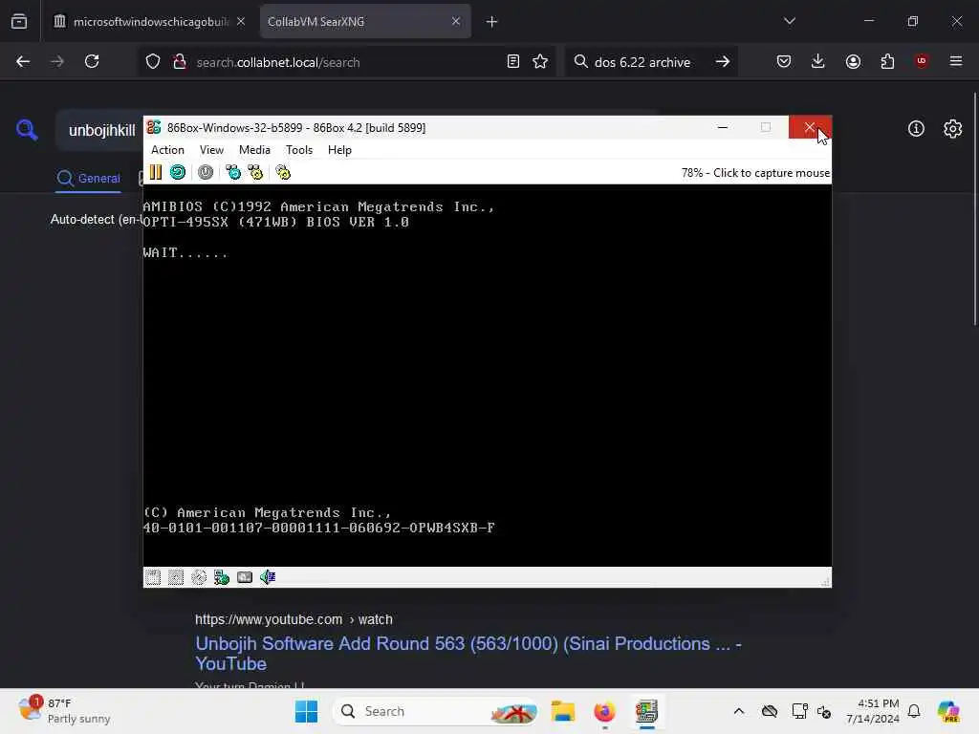Click the Firefox taskbar icon
Viewport: 979px width, 734px height.
[604, 711]
